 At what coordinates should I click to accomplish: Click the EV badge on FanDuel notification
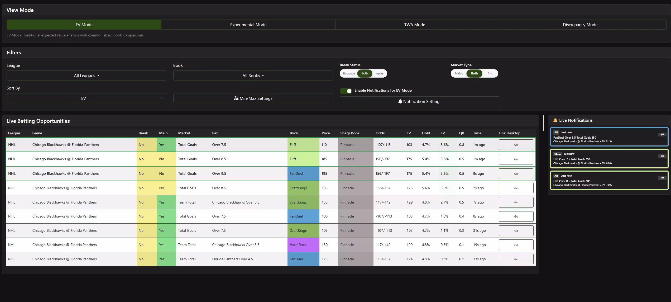point(662,135)
